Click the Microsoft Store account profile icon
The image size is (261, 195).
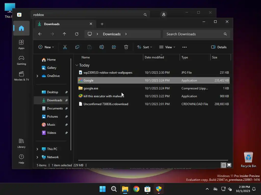tap(164, 14)
